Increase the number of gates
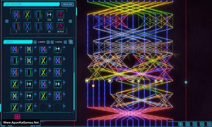Image resolution: width=212 pixels, height=127 pixels. pyautogui.click(x=65, y=42)
